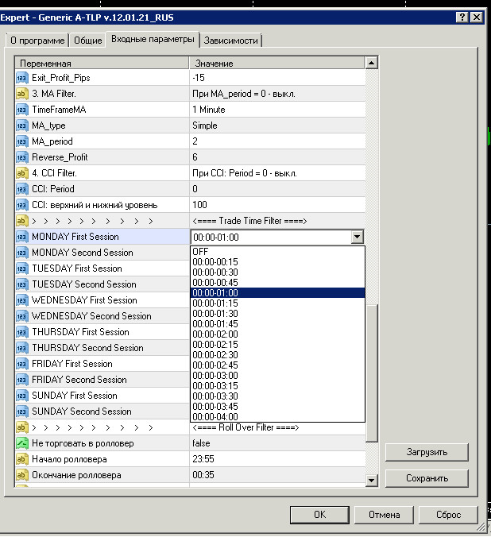
Task: Click the Отмена button
Action: [x=384, y=515]
